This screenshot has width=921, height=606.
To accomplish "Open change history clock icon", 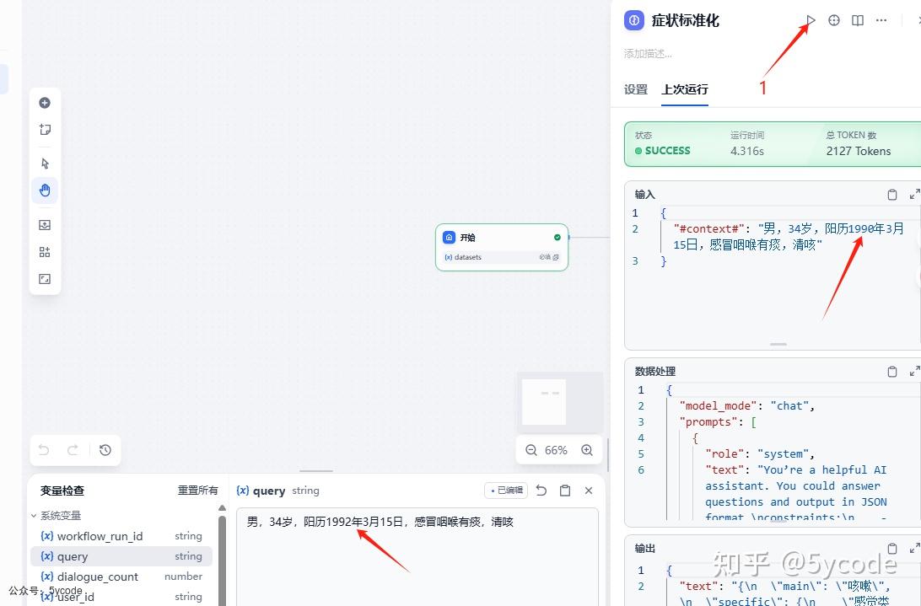I will point(105,450).
